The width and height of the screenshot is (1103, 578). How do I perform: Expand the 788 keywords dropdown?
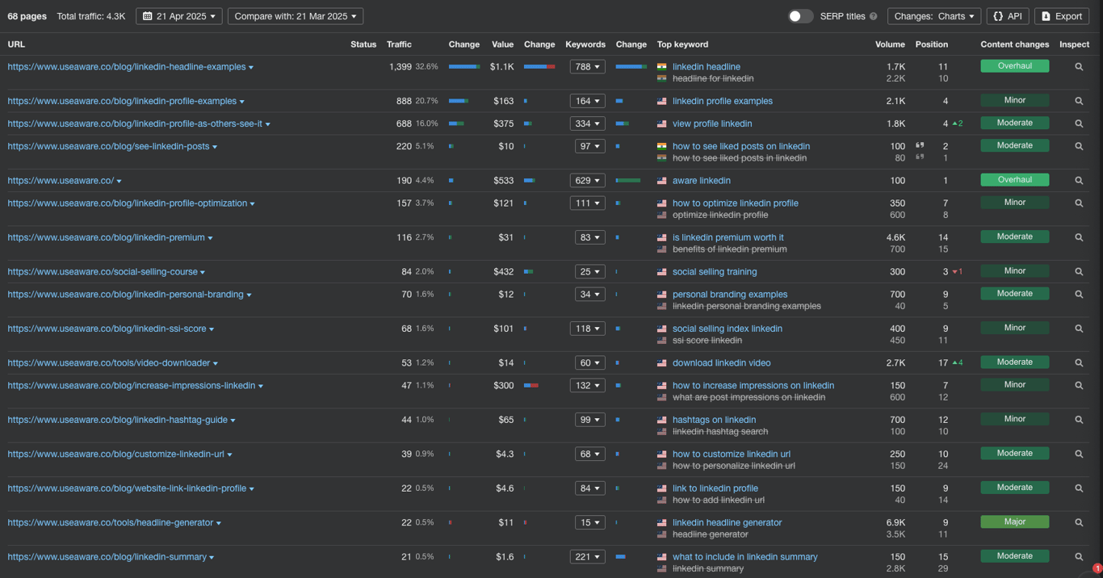(x=587, y=67)
